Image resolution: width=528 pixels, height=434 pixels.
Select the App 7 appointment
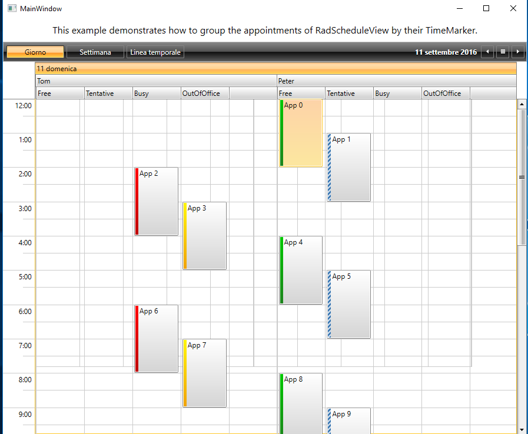click(x=204, y=373)
